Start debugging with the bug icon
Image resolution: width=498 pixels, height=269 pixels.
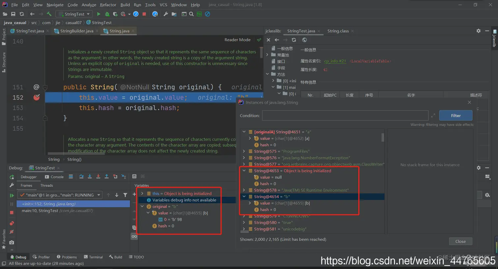click(107, 14)
